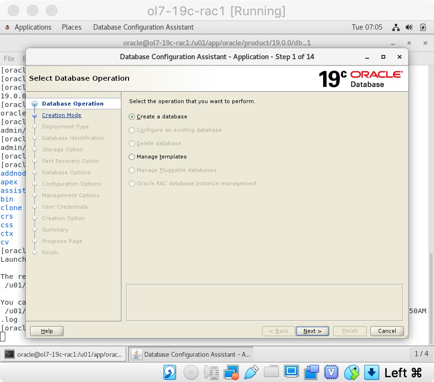Switch to the terminal taskbar entry
Viewport: 434px width, 382px height.
(x=64, y=354)
